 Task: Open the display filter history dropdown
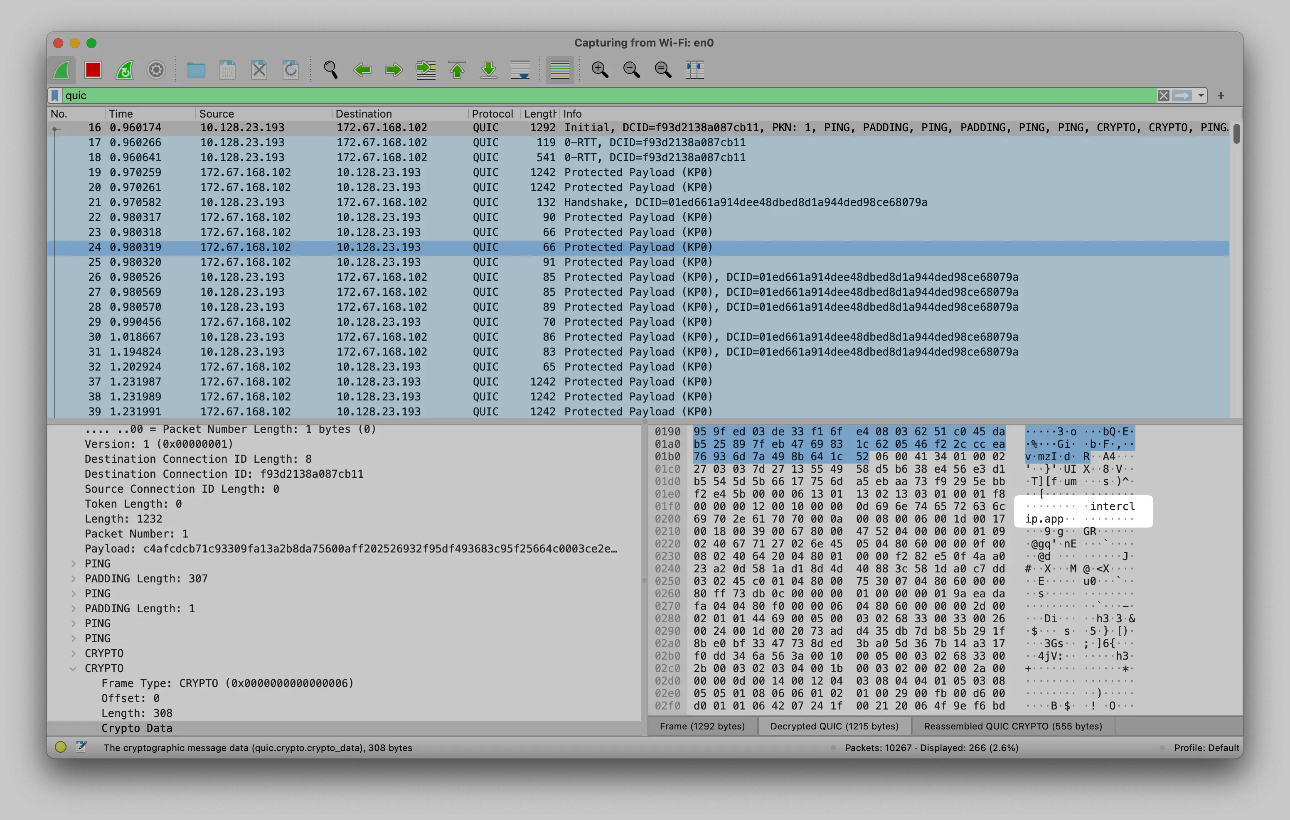[1201, 96]
